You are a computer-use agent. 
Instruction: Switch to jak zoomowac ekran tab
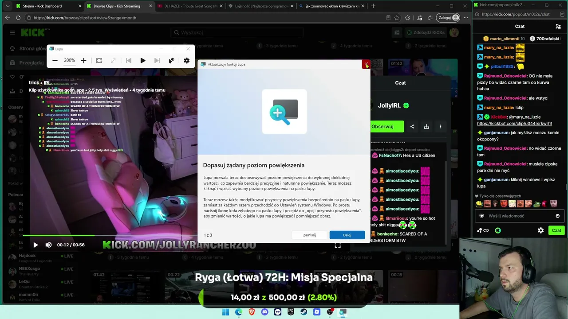(331, 6)
